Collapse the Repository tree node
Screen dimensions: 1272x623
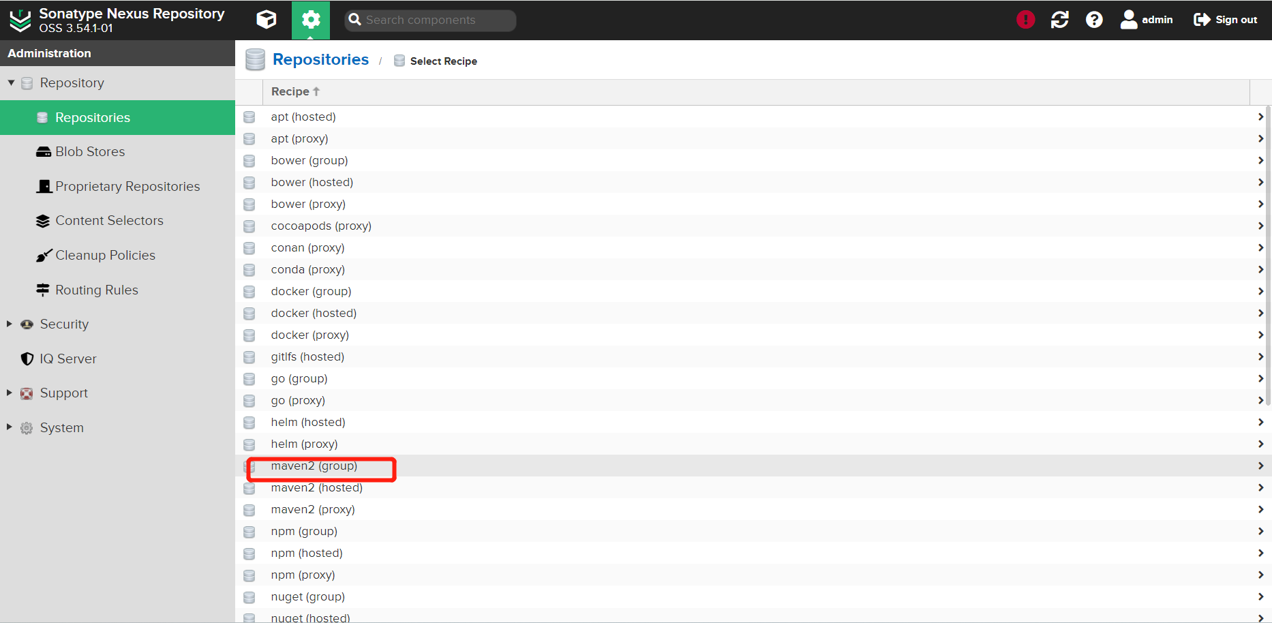(x=11, y=82)
